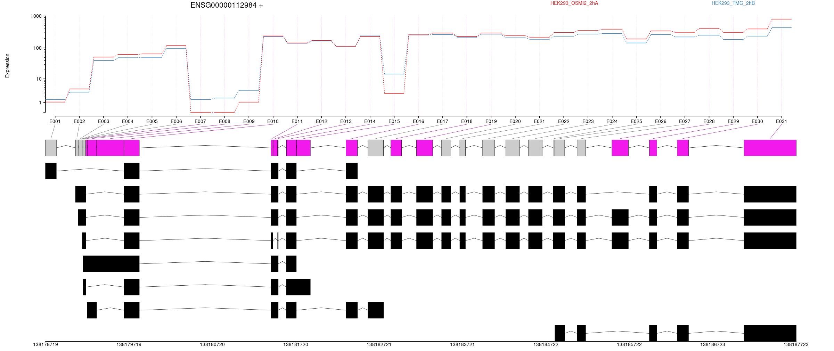Image resolution: width=834 pixels, height=351 pixels.
Task: Select the HEK293_OSMI2_2hA legend label
Action: tap(574, 3)
